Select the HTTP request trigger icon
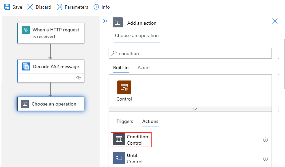The height and width of the screenshot is (167, 285). (x=26, y=30)
